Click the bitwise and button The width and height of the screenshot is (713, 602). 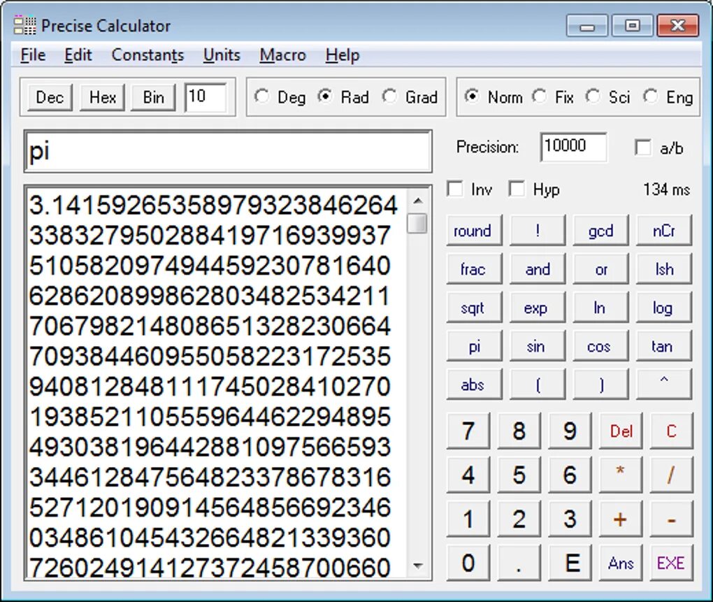538,269
